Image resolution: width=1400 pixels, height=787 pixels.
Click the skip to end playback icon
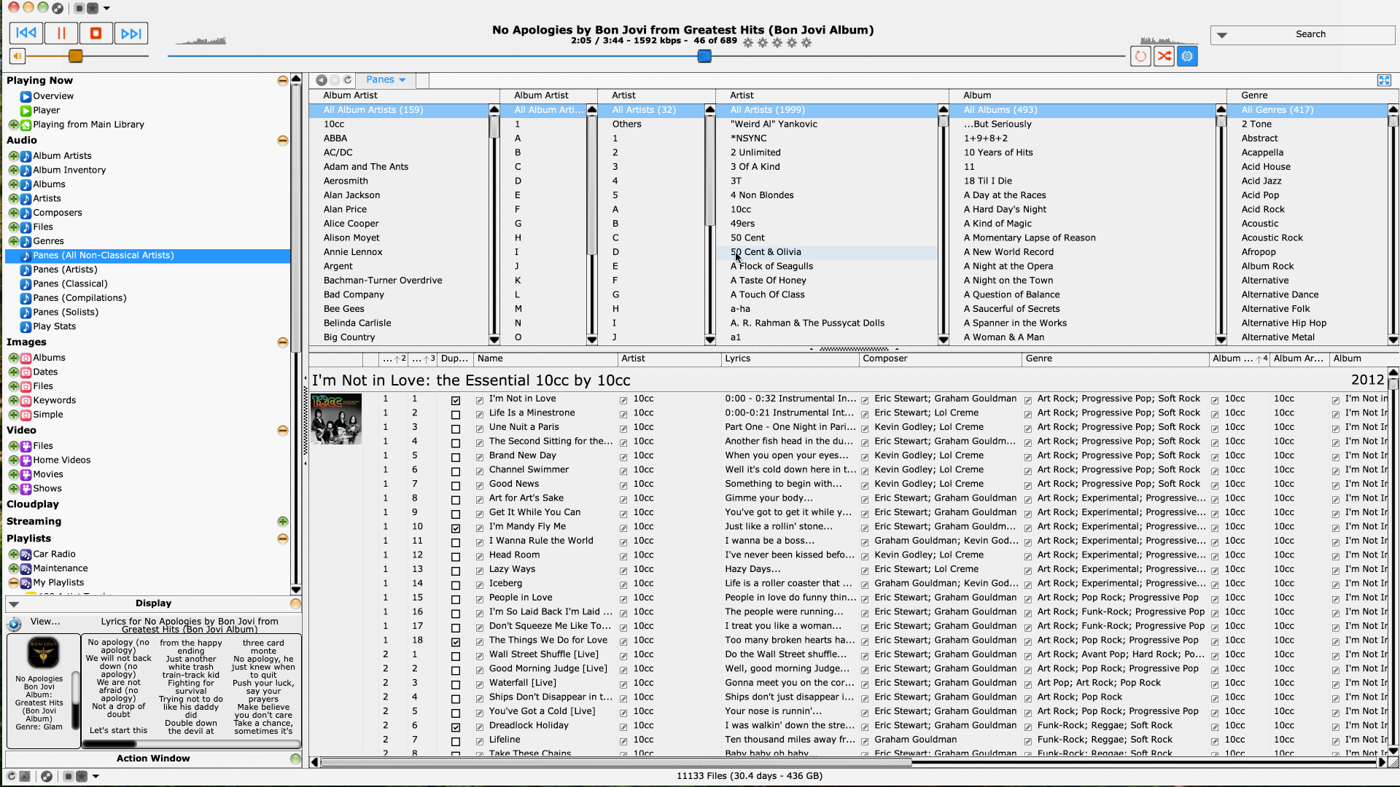click(x=130, y=33)
